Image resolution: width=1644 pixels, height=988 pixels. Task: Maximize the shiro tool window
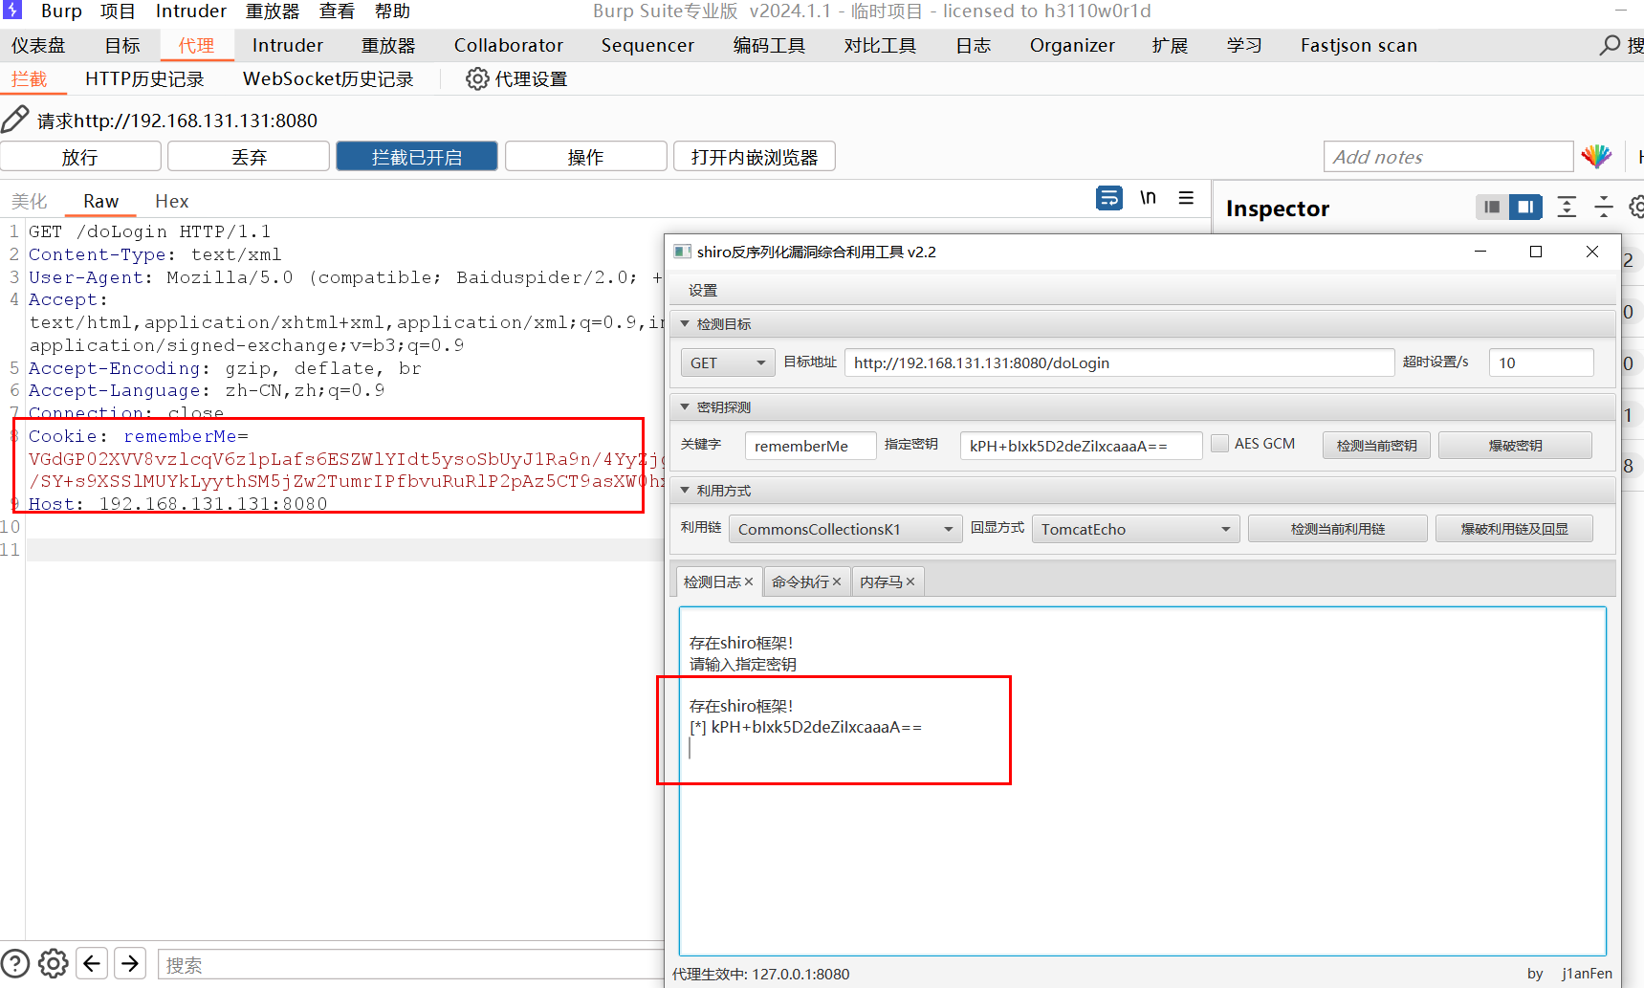1536,252
